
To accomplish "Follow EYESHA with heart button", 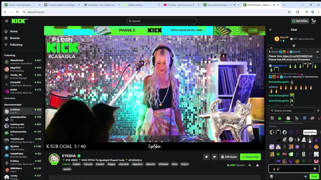I will point(214,157).
